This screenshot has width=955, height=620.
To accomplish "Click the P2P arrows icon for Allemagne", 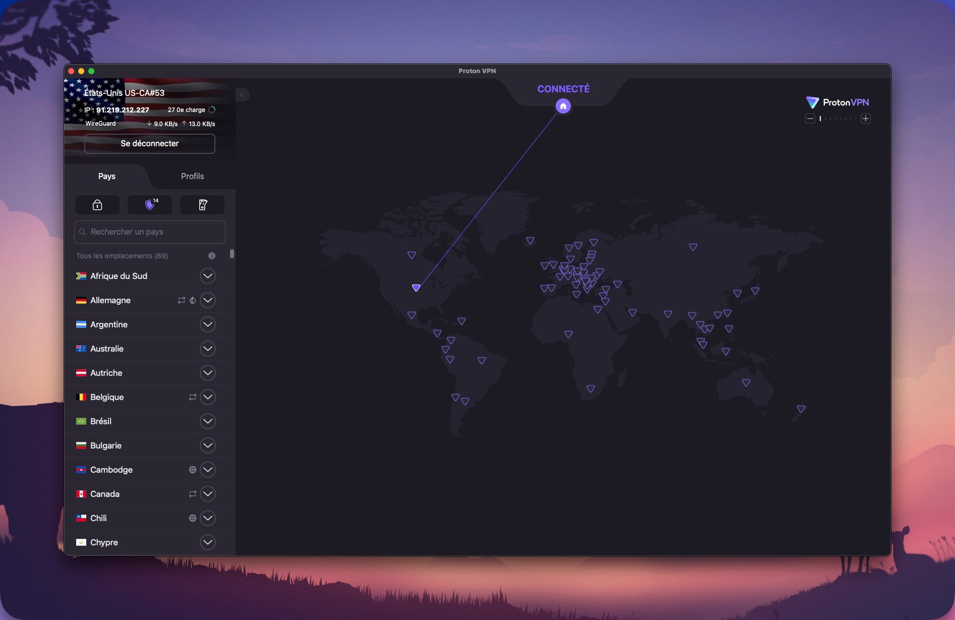I will pos(182,300).
